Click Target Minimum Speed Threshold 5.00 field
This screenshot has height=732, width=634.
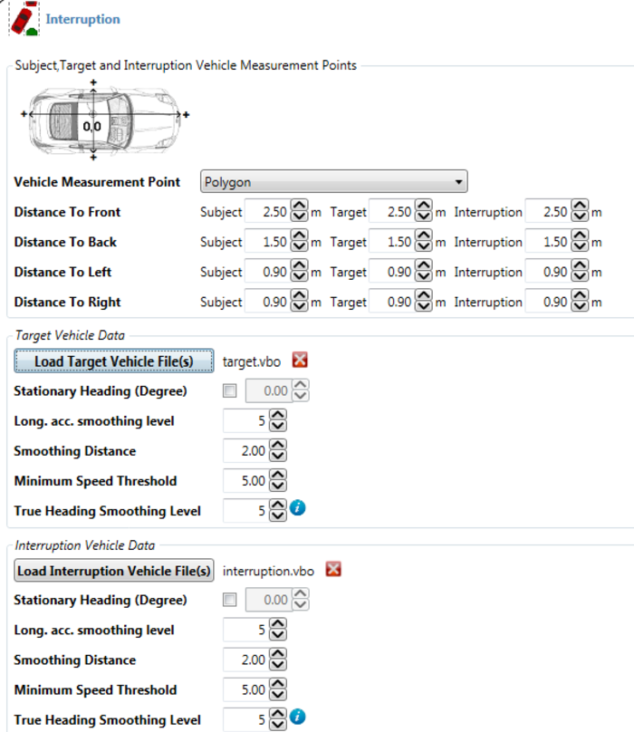click(246, 480)
